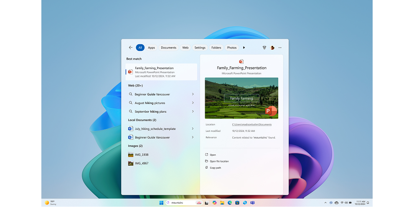414x207 pixels.
Task: Expand chevron for local Beginner Guide Vancouver document
Action: pyautogui.click(x=193, y=137)
